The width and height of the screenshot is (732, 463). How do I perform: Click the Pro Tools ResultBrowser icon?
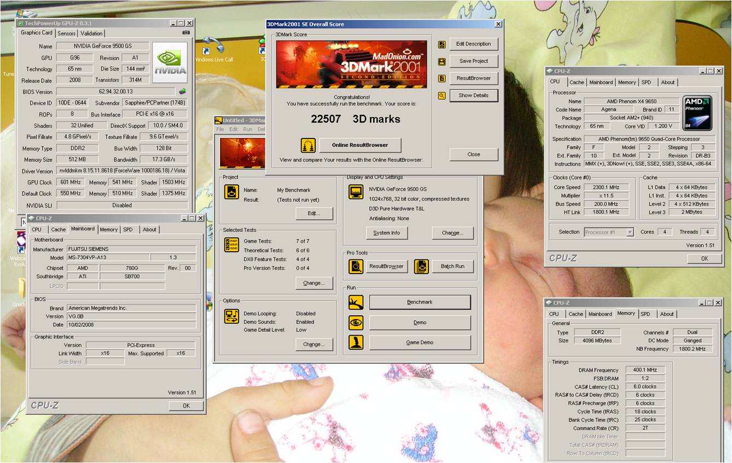pos(356,267)
